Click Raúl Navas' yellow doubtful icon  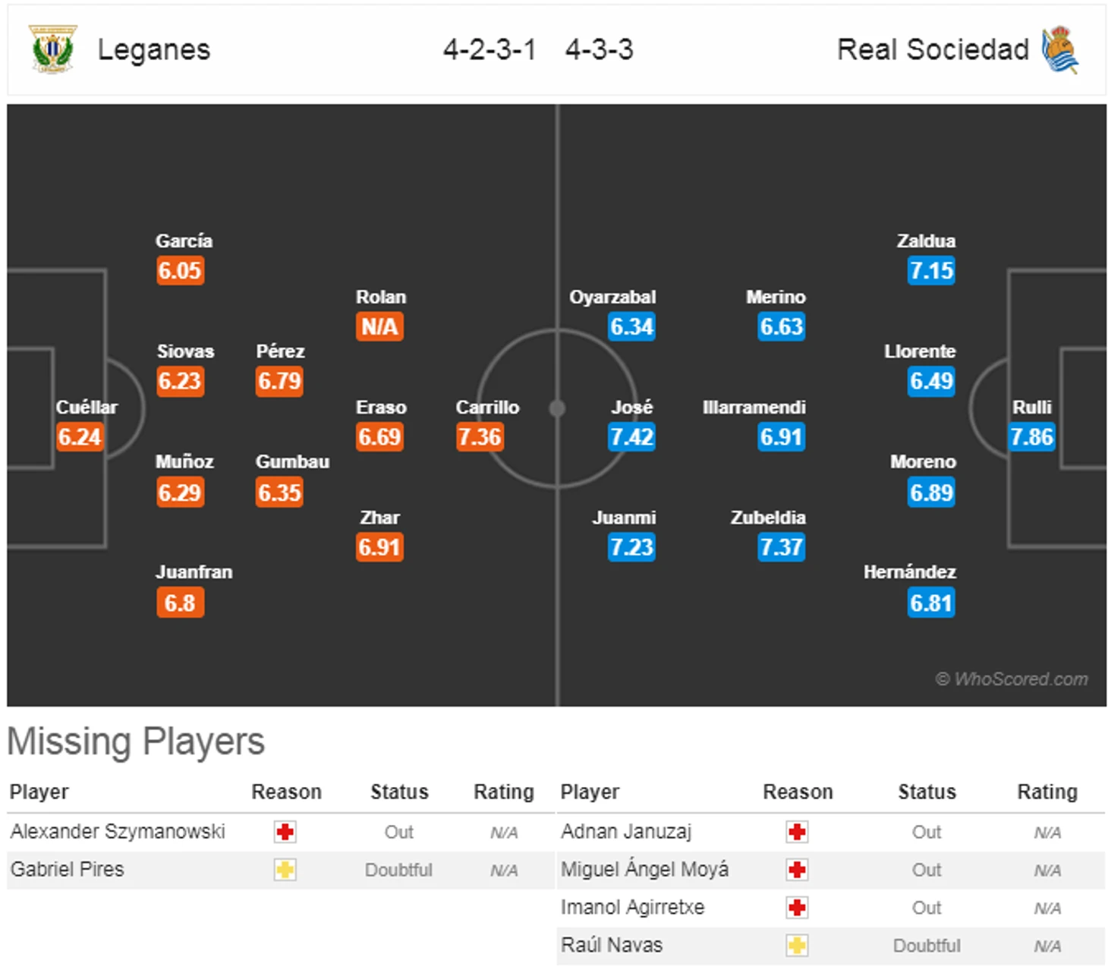click(797, 946)
